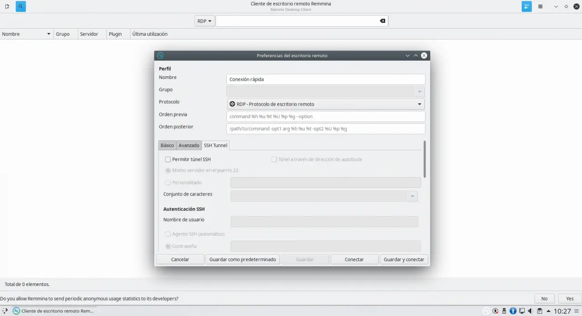Show hidden system tray icons
Image resolution: width=582 pixels, height=316 pixels.
click(548, 311)
